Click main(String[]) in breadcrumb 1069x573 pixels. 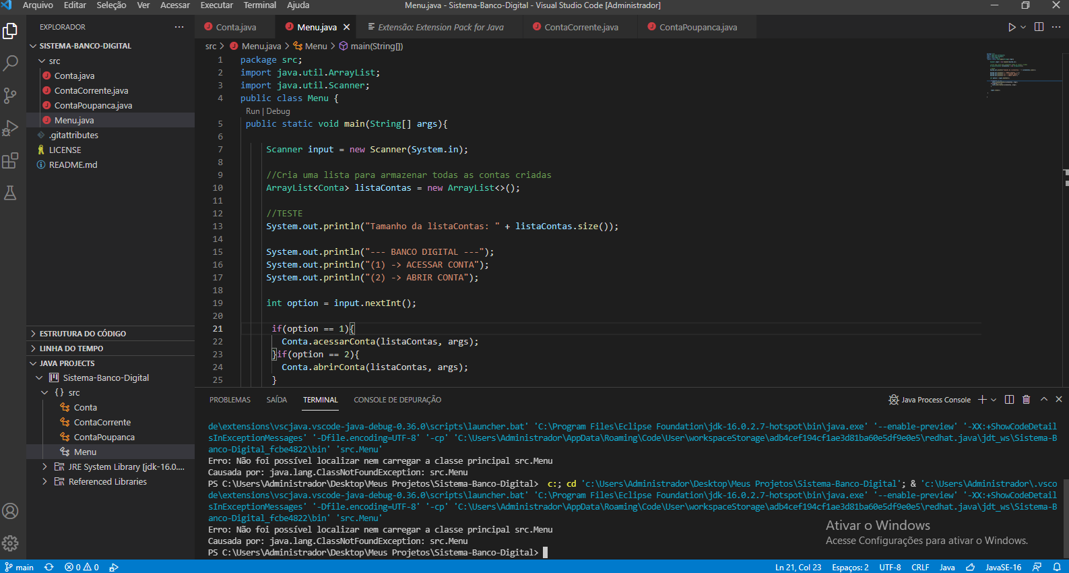click(x=377, y=47)
